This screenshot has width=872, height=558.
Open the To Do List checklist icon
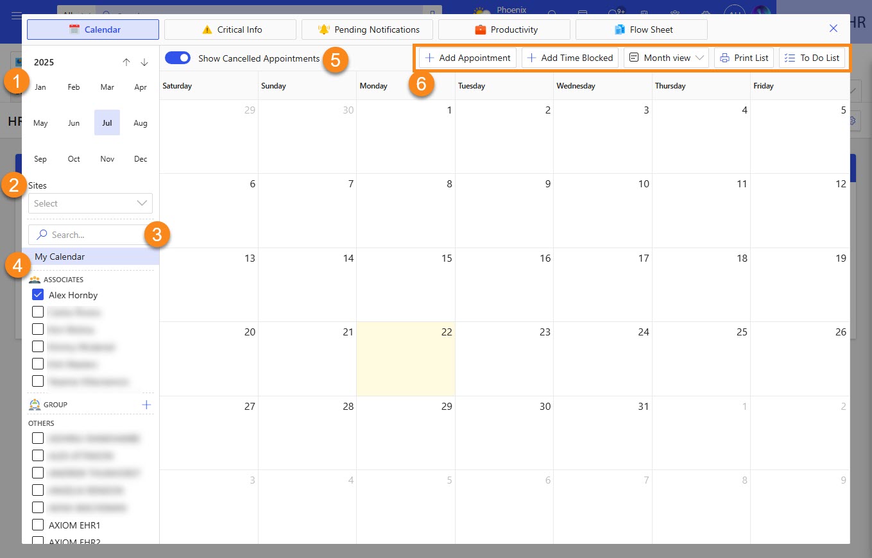tap(790, 58)
